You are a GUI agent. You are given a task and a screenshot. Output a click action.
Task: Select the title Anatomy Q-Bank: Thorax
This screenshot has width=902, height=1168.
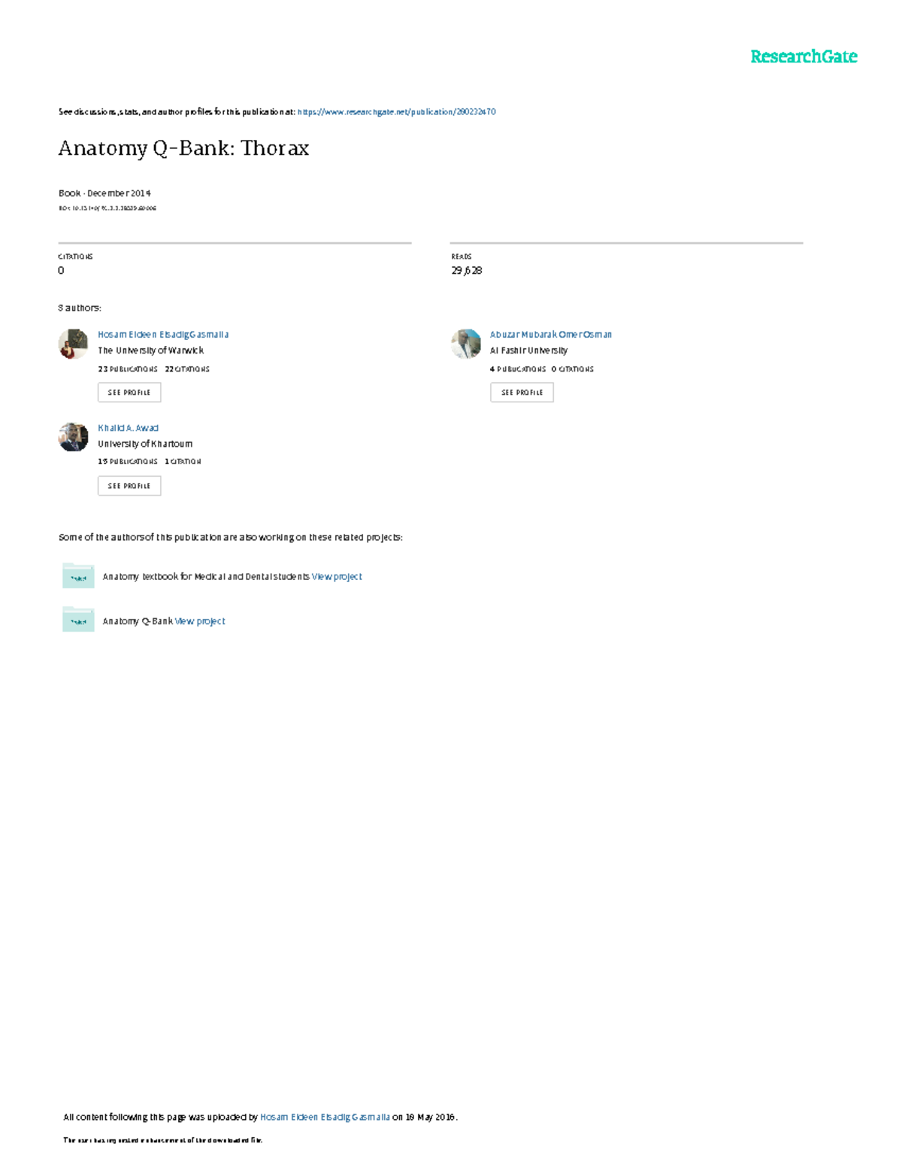pos(184,148)
